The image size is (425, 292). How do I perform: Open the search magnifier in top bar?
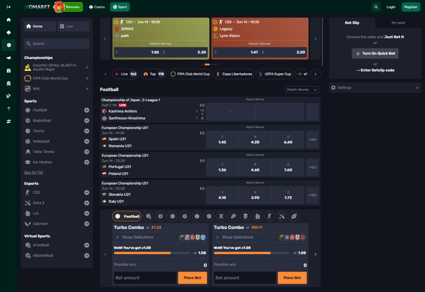tap(376, 7)
